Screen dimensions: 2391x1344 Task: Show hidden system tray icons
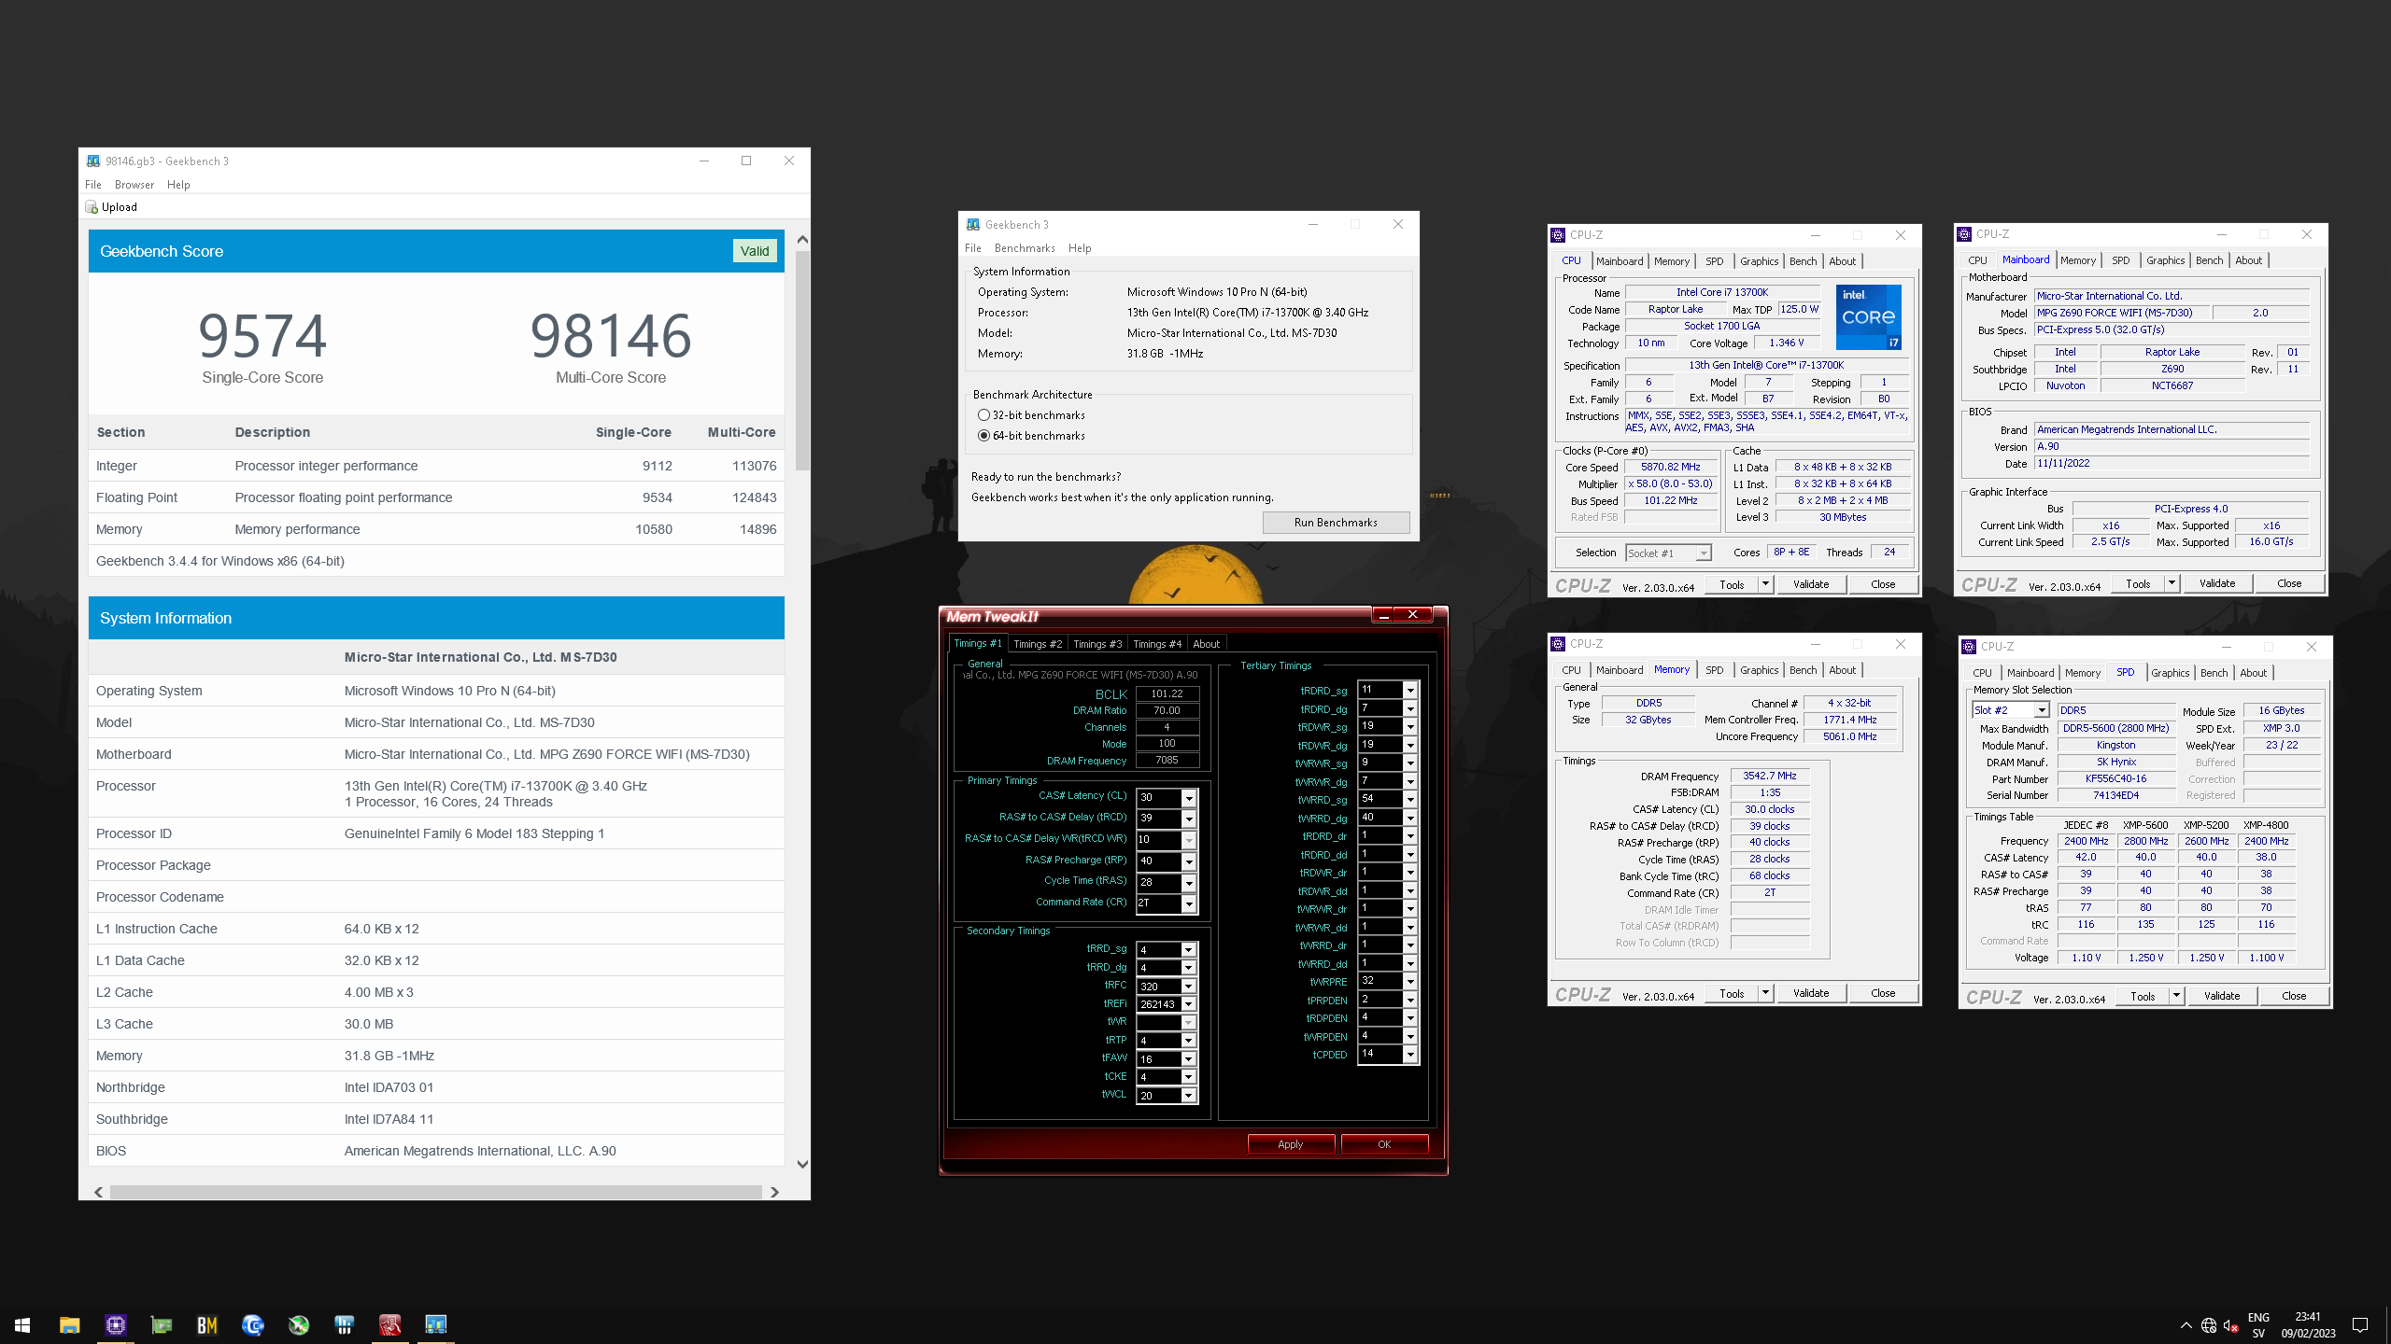2186,1325
